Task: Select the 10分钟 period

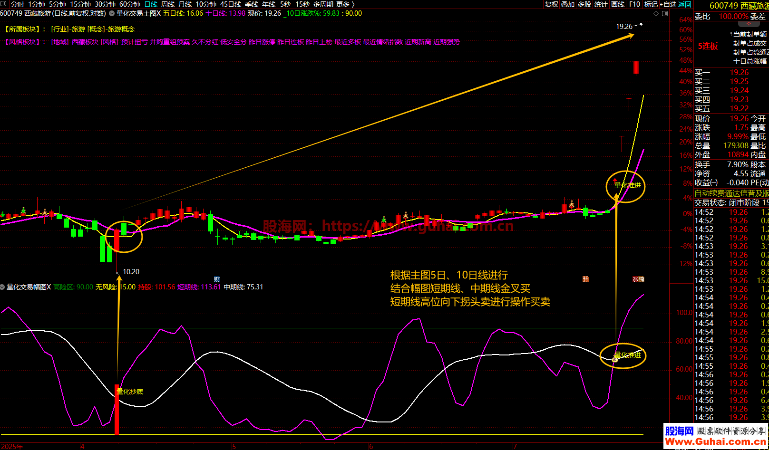Action: click(x=206, y=4)
